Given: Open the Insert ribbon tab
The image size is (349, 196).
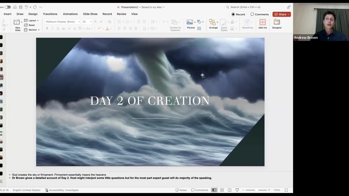Looking at the screenshot, I should (x=8, y=14).
